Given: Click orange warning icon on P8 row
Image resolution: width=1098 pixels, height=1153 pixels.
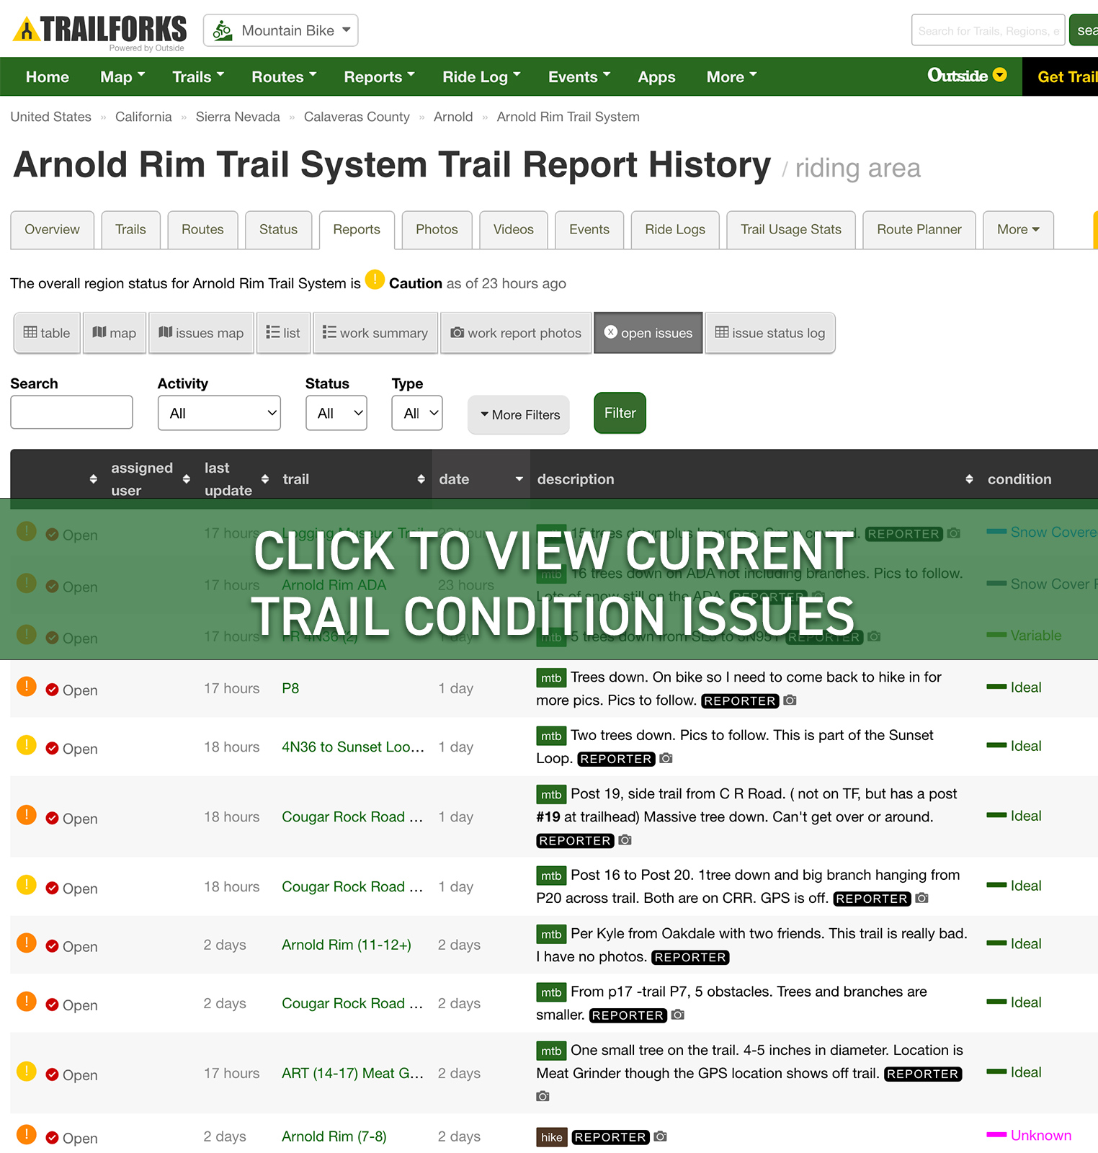Looking at the screenshot, I should point(27,687).
